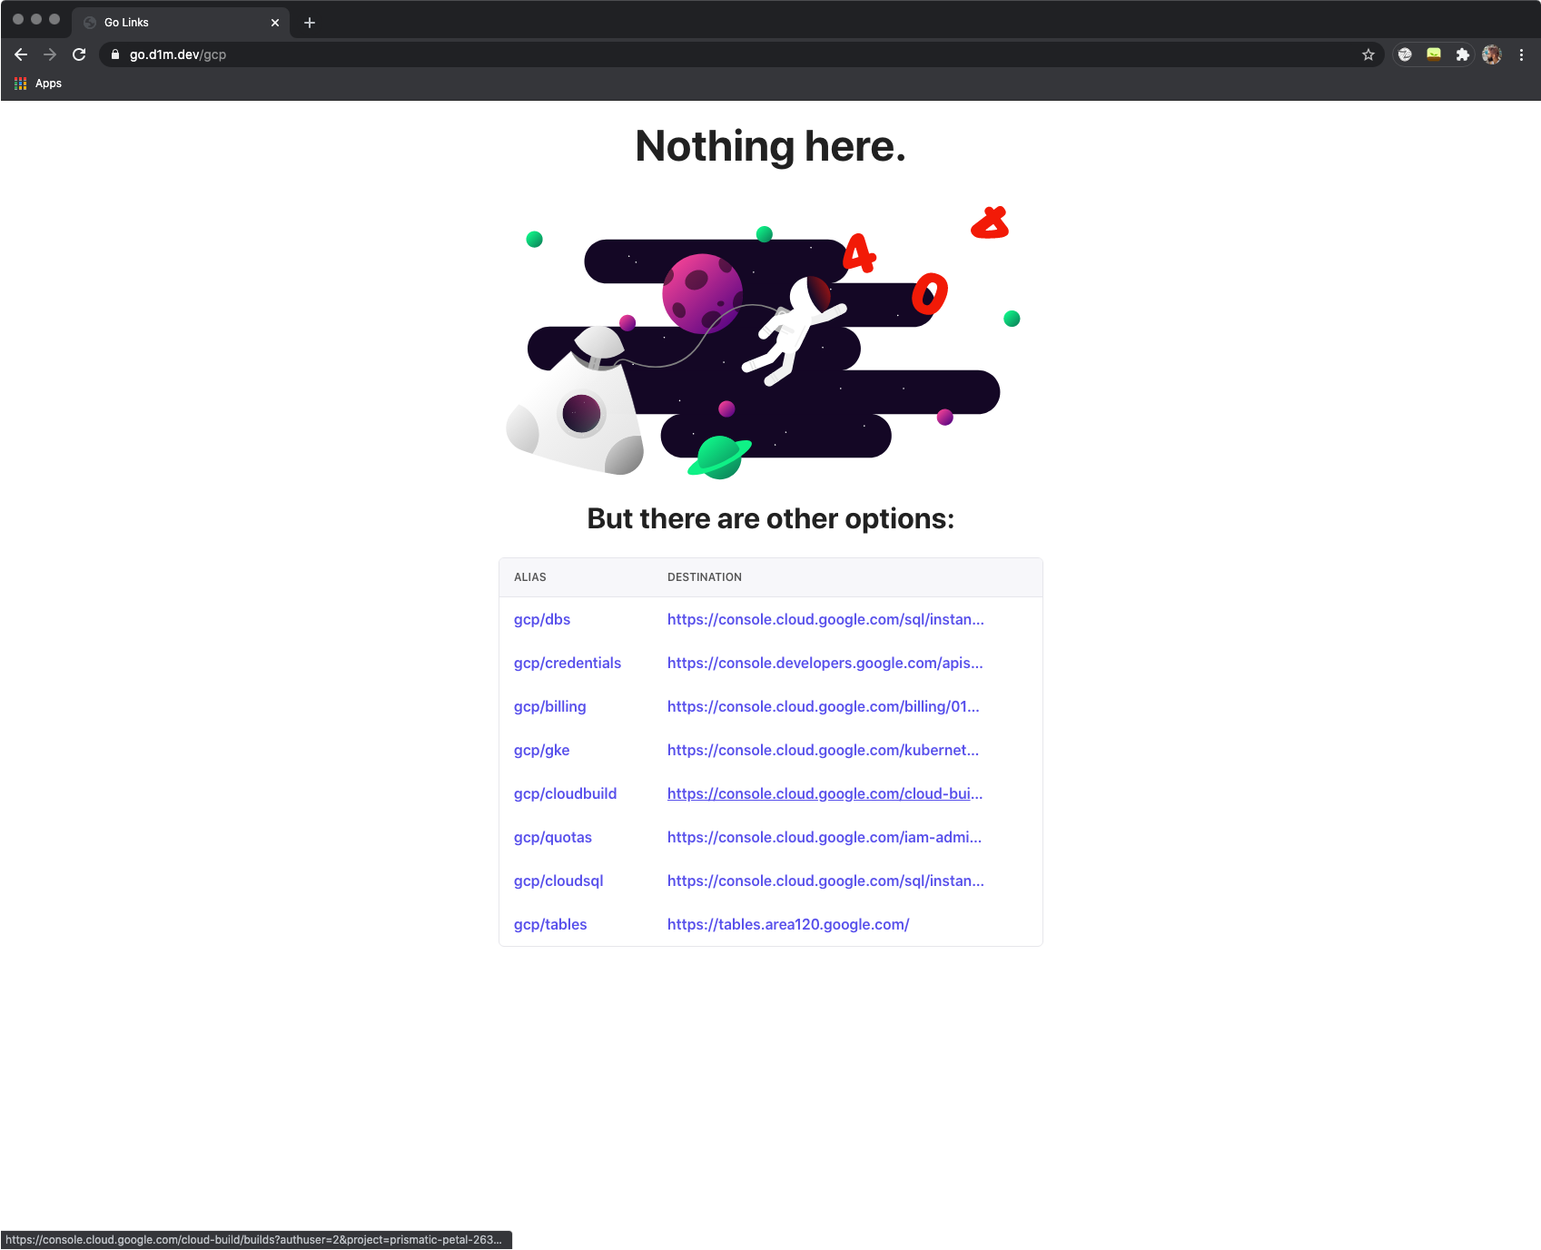Viewport: 1541px width, 1250px height.
Task: Bookmark this page with the star icon
Action: [x=1368, y=54]
